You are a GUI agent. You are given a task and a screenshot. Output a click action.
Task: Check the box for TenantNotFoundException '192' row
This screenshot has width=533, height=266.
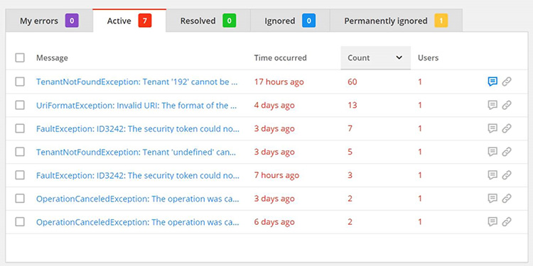coord(20,82)
